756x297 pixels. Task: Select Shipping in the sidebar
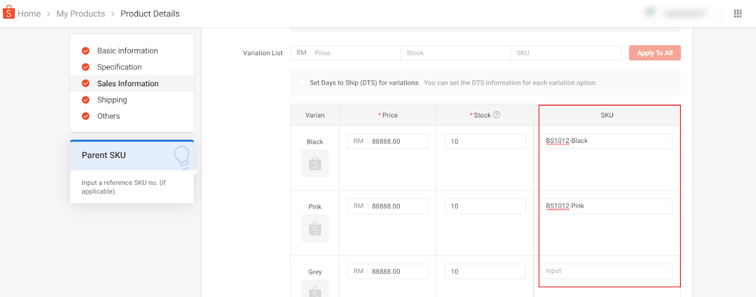[112, 100]
